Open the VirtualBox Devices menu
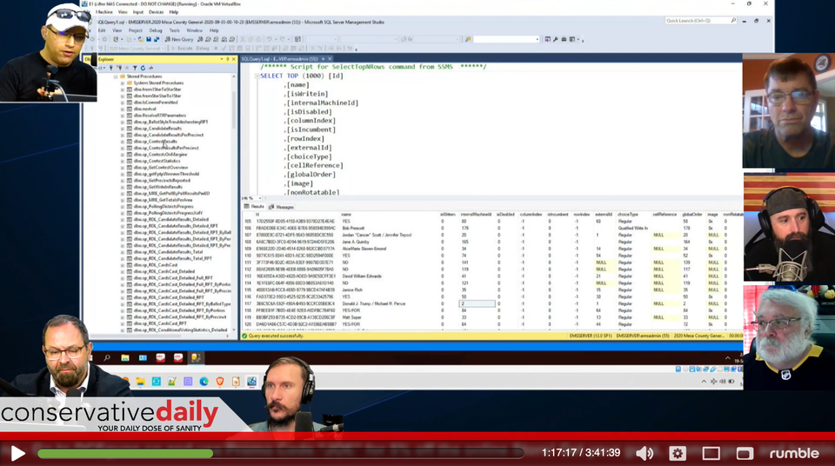The height and width of the screenshot is (466, 835). [156, 11]
